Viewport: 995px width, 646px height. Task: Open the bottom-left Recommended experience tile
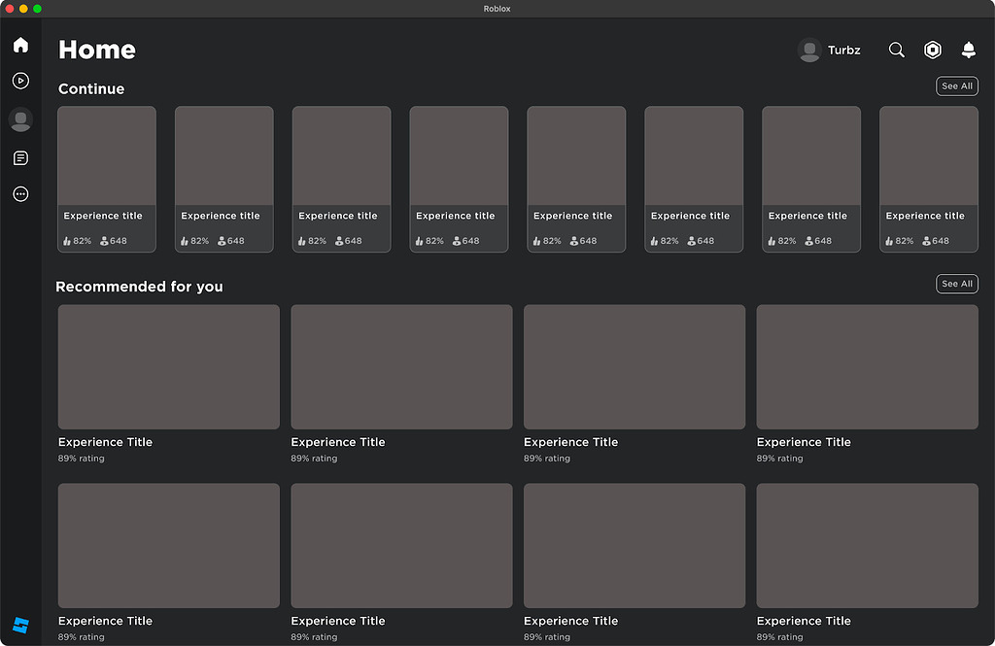pos(167,545)
